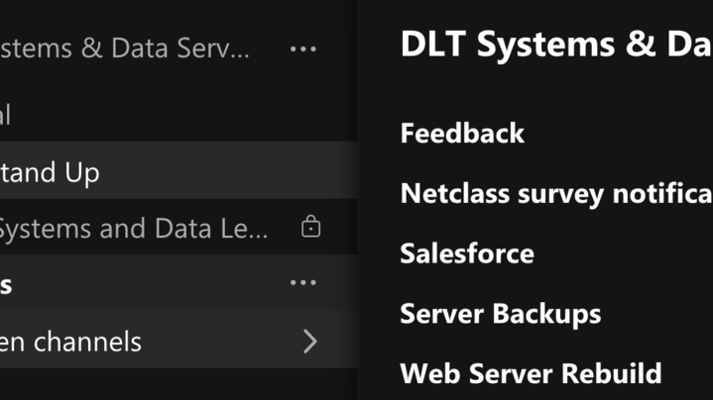Expand the hidden channels list
Viewport: 713px width, 400px height.
click(x=149, y=342)
